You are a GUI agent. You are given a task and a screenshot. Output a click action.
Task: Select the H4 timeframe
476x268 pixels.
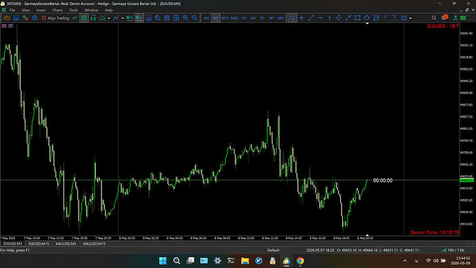click(253, 18)
